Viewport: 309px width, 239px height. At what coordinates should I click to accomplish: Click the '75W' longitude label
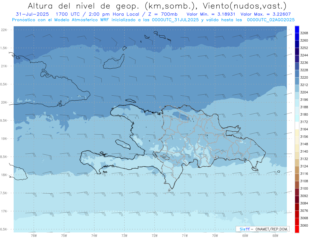coord(64,235)
